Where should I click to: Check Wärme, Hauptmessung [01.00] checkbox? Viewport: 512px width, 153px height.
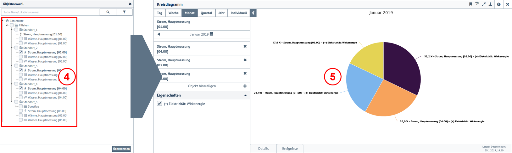click(21, 39)
